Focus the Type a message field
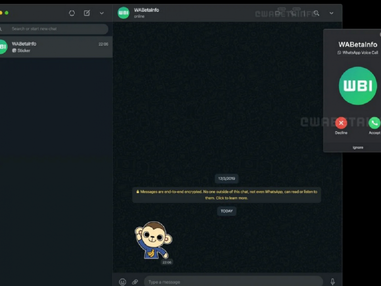The height and width of the screenshot is (286, 381). (x=233, y=282)
